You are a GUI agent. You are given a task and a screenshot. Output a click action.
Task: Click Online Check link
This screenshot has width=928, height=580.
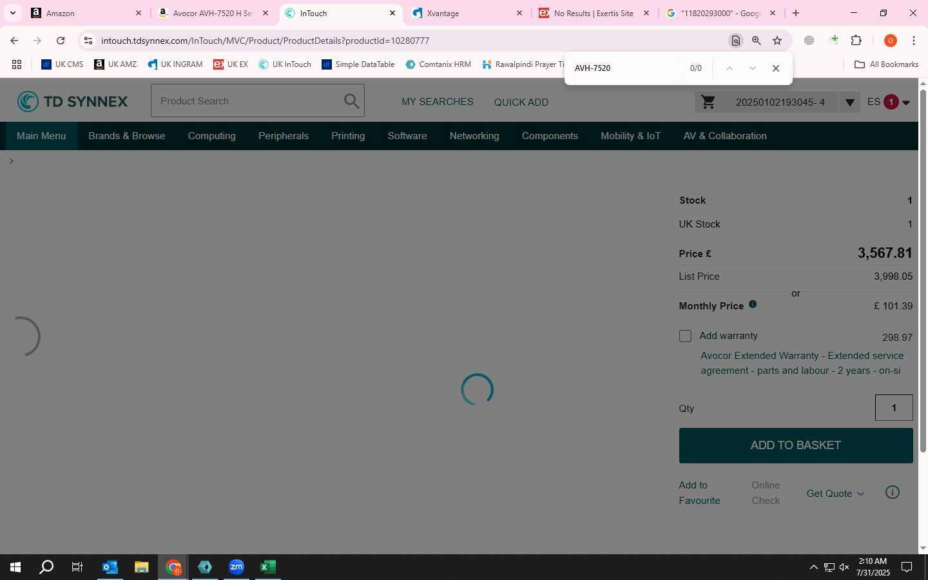point(766,493)
